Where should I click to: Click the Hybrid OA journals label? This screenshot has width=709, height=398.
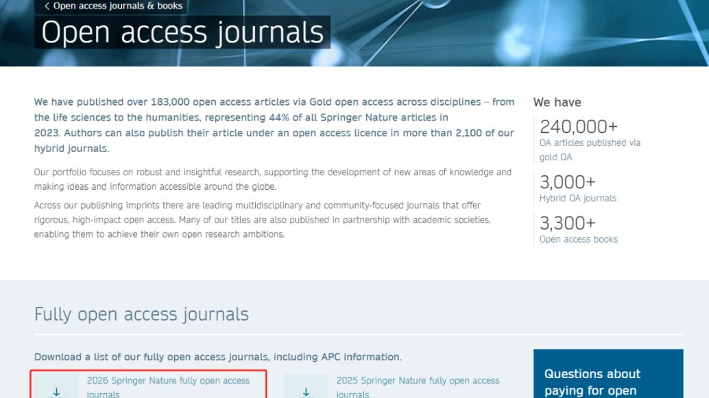[577, 199]
